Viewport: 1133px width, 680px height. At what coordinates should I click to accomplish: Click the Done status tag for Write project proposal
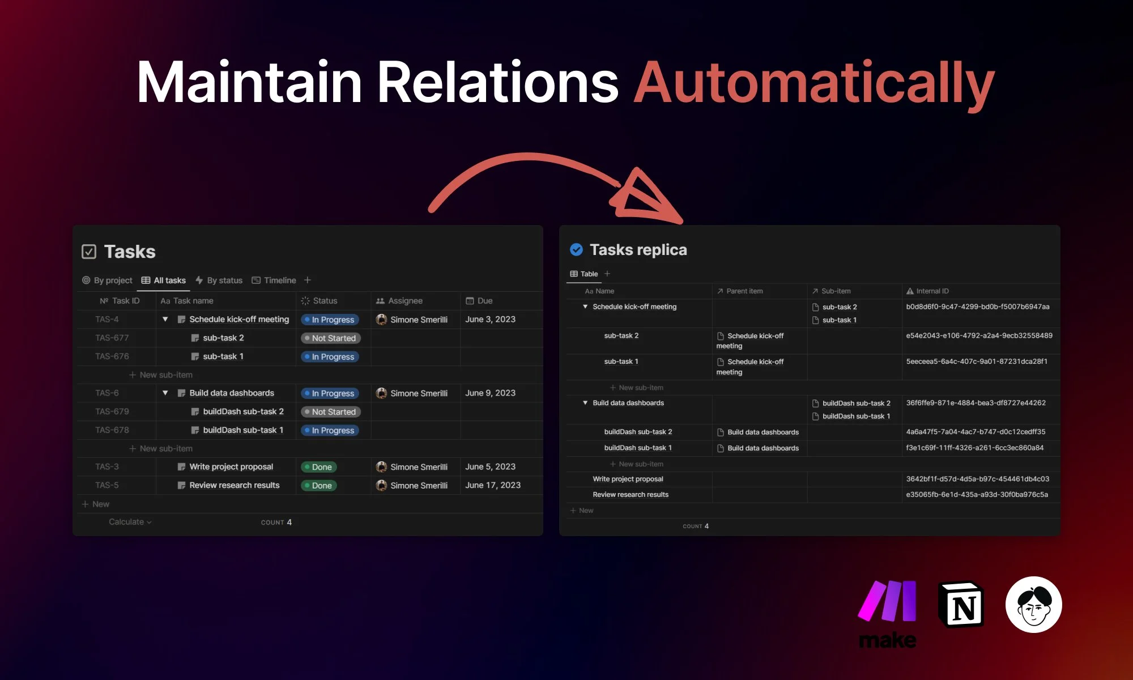click(319, 467)
